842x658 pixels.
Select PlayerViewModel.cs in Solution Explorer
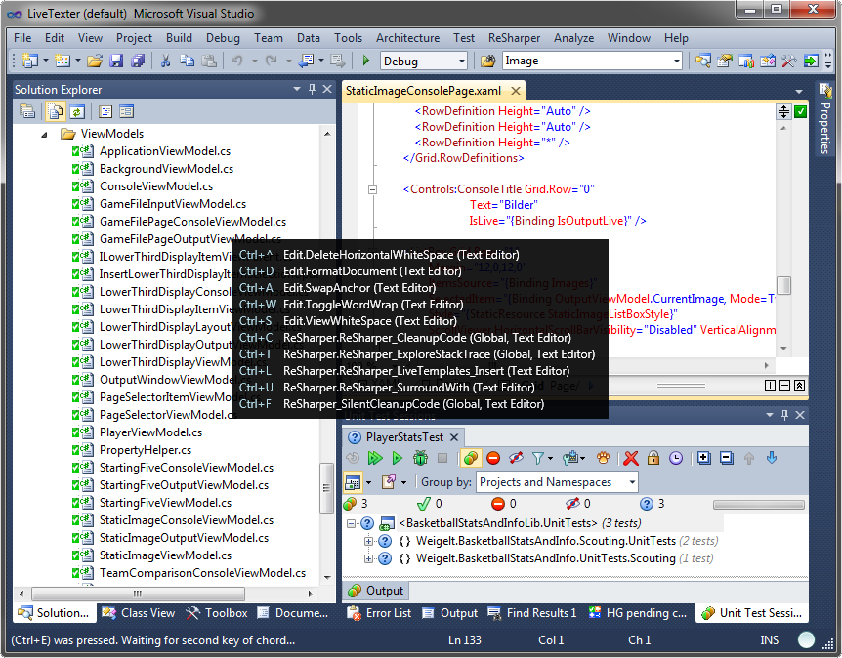(150, 432)
